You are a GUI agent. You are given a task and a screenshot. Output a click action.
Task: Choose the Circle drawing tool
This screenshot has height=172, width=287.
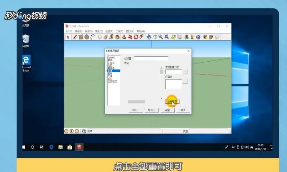tap(87, 37)
